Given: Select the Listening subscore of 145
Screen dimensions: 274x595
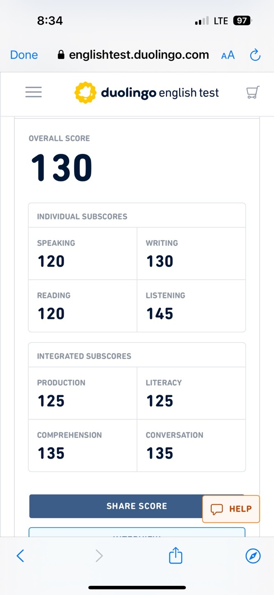Looking at the screenshot, I should point(191,306).
